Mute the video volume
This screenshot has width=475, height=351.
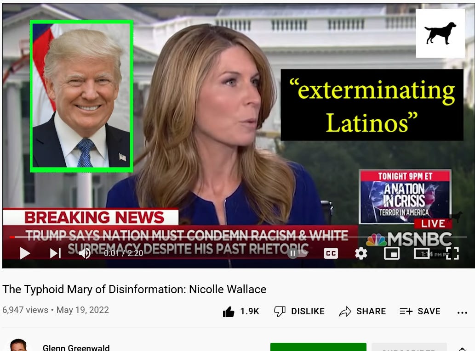[85, 253]
